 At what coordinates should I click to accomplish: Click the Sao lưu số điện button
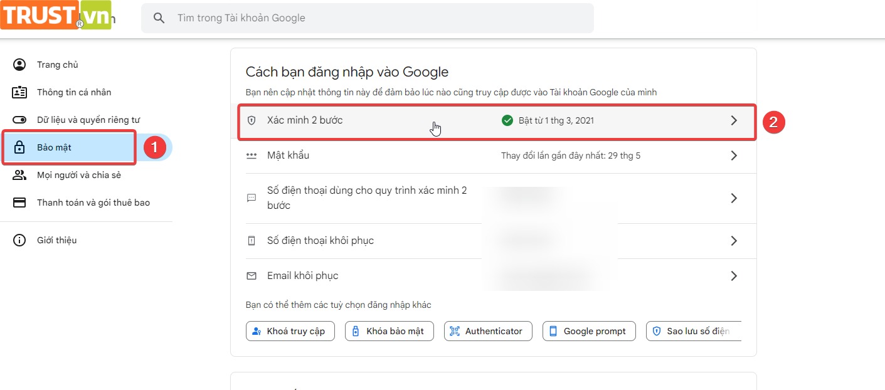click(694, 331)
